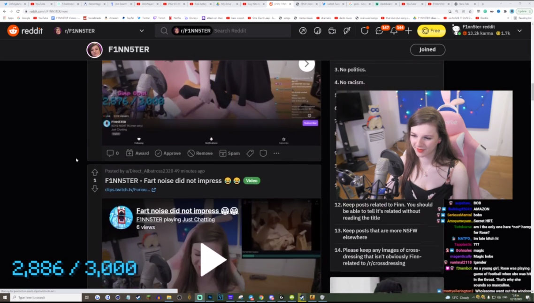The image size is (534, 303).
Task: Give an Award to the post
Action: click(x=137, y=153)
